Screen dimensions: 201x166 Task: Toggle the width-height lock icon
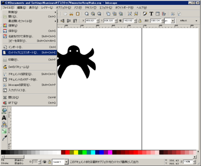[x=140, y=21]
